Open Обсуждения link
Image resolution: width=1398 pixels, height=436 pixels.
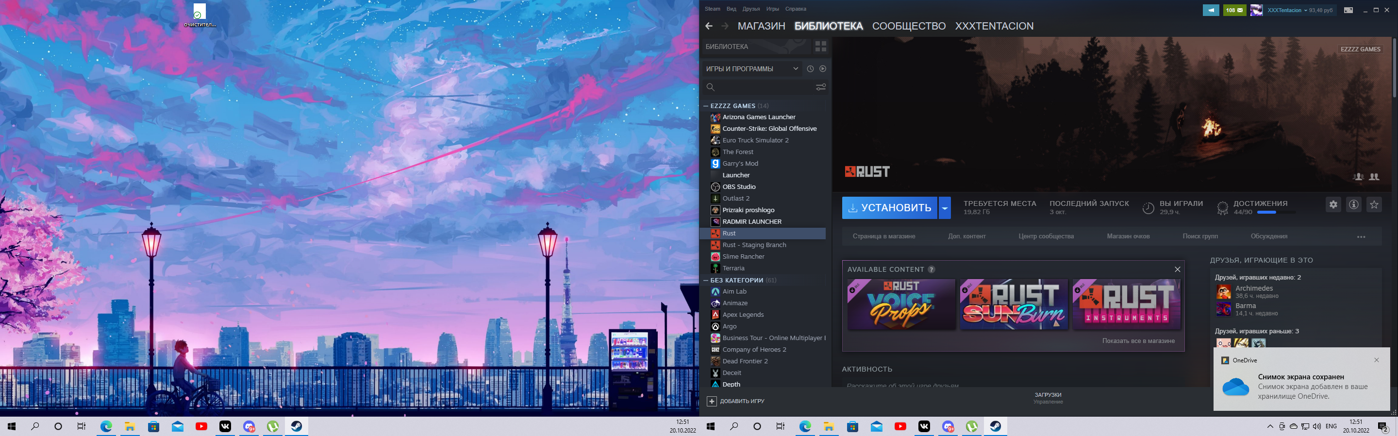click(x=1269, y=236)
